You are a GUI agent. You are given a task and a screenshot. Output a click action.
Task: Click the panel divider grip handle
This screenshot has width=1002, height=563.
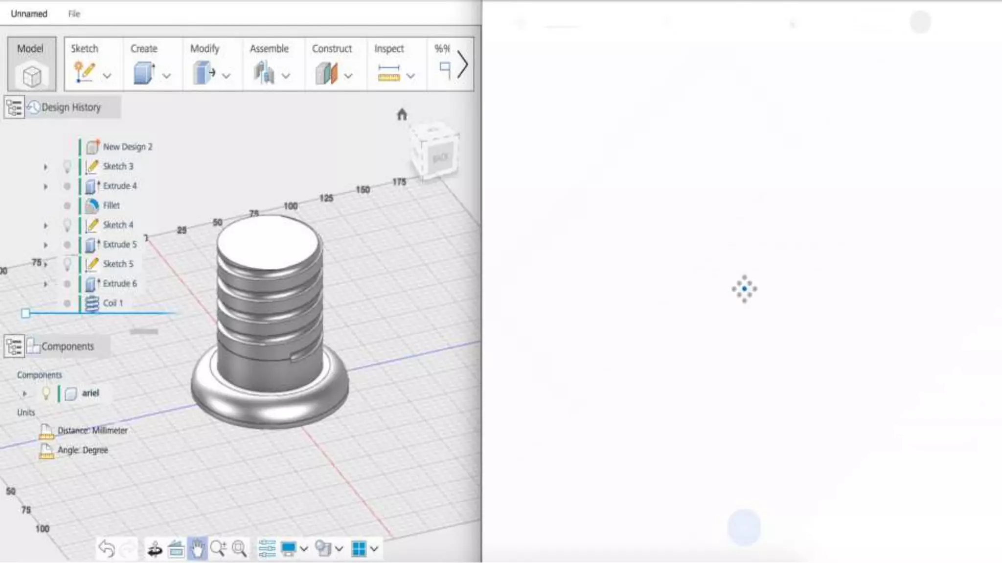pos(144,331)
